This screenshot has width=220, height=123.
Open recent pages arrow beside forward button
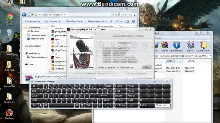tap(33, 15)
